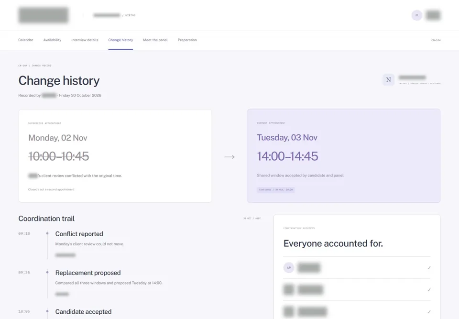Screen dimensions: 459x319
Task: Click the Replacement proposed timeline dot
Action: pyautogui.click(x=47, y=273)
